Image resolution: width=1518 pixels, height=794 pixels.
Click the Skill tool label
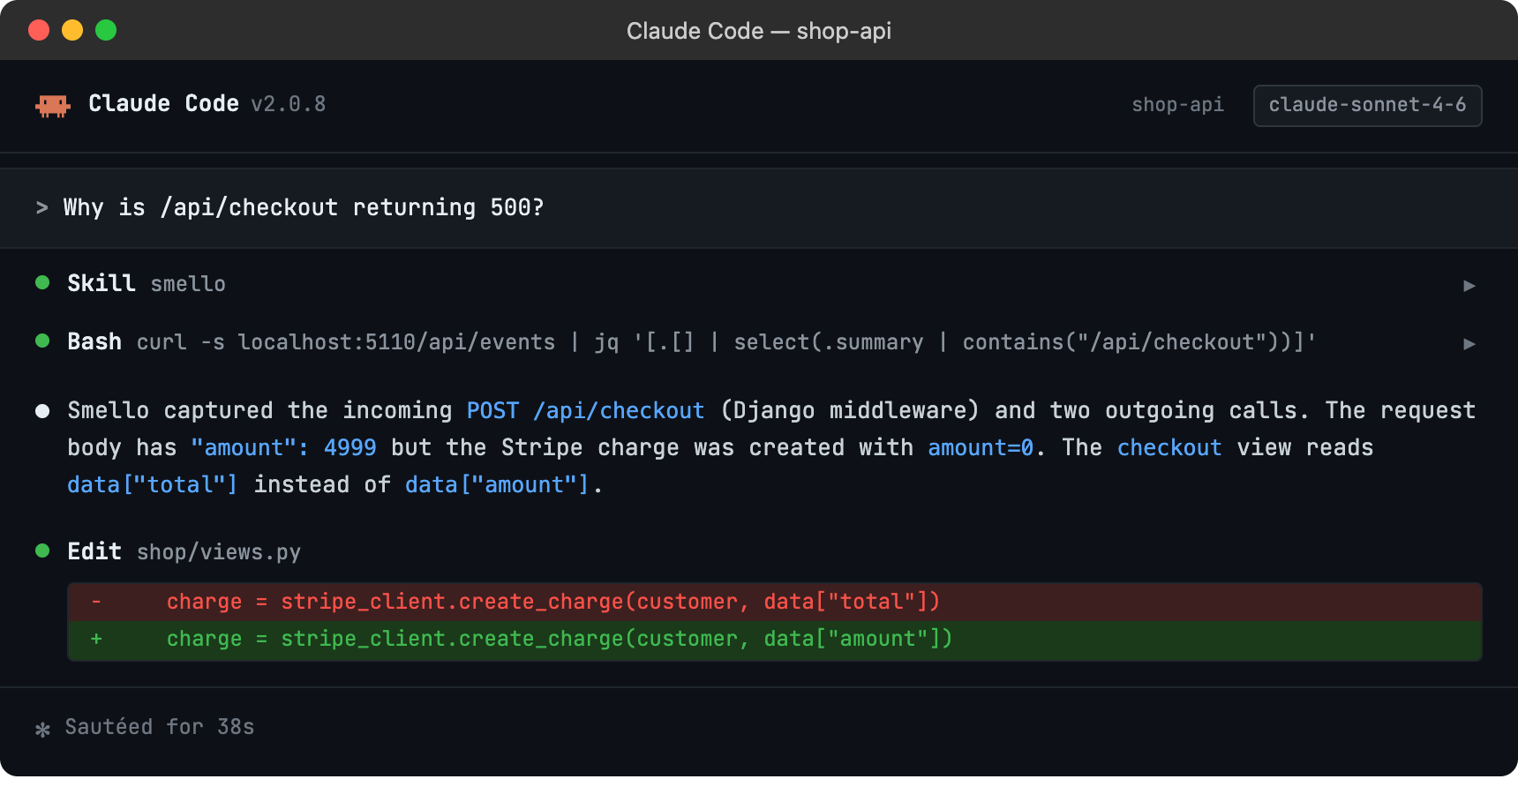click(101, 283)
